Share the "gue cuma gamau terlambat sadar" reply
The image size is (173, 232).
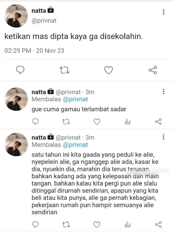pyautogui.click(x=158, y=122)
